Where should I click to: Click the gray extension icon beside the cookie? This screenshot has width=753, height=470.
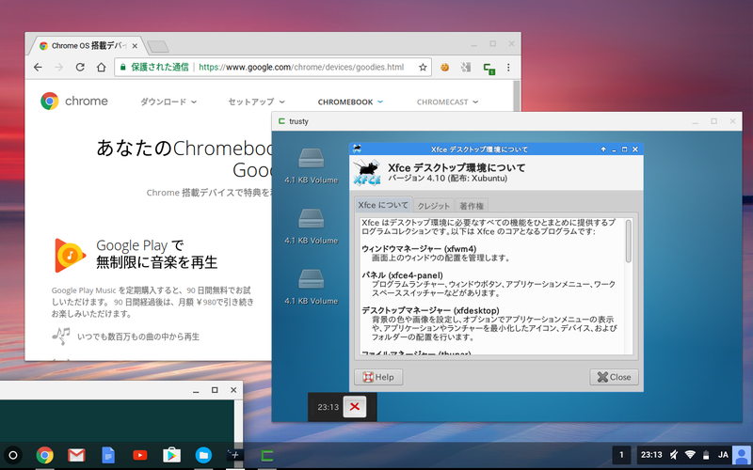point(466,67)
